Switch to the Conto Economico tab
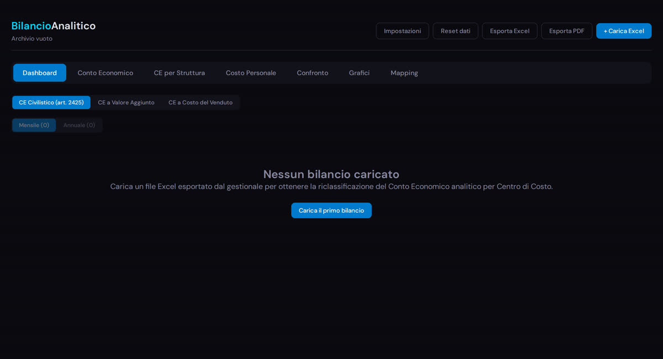Viewport: 663px width, 359px height. (x=105, y=72)
